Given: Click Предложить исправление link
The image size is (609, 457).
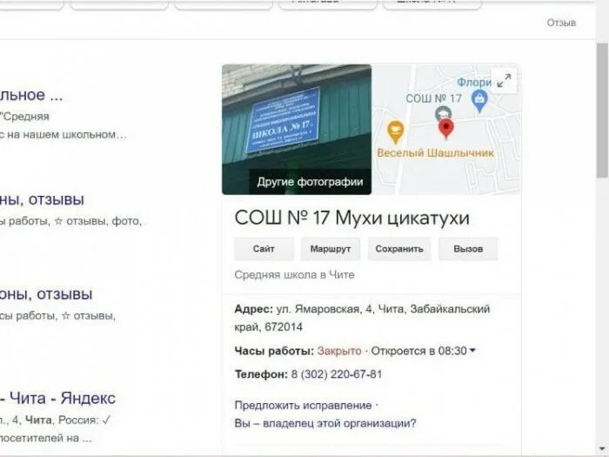Looking at the screenshot, I should pyautogui.click(x=303, y=406).
